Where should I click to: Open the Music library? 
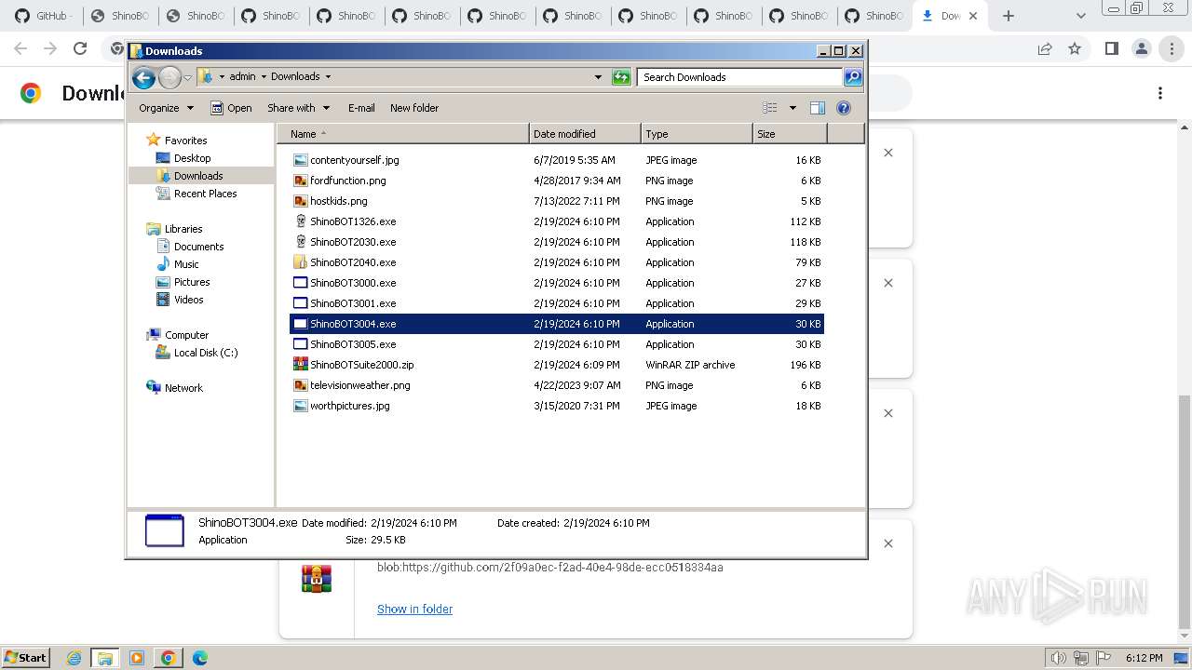tap(186, 264)
